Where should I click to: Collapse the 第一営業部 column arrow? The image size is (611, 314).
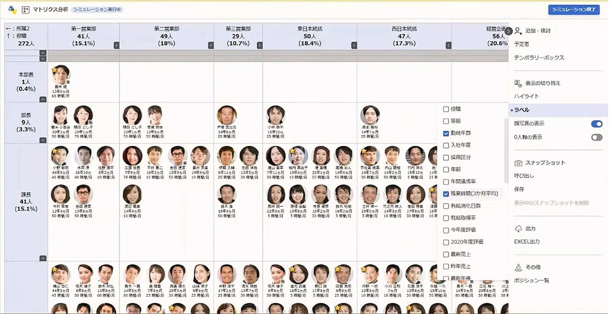click(116, 45)
